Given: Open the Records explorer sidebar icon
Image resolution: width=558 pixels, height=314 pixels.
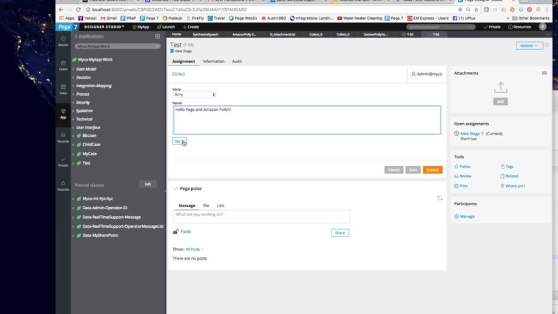Looking at the screenshot, I should point(63,137).
